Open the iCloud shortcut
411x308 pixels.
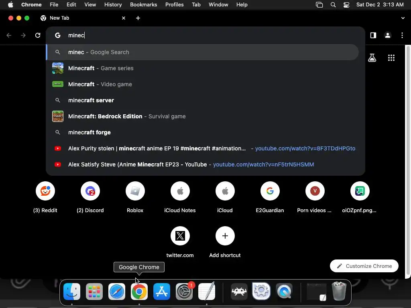tap(225, 197)
